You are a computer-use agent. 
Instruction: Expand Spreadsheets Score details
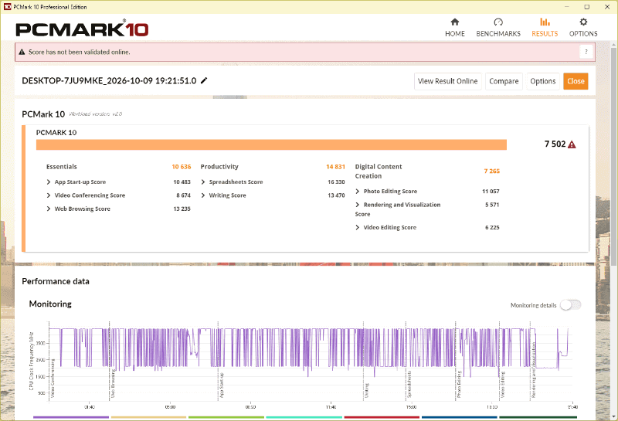(203, 182)
